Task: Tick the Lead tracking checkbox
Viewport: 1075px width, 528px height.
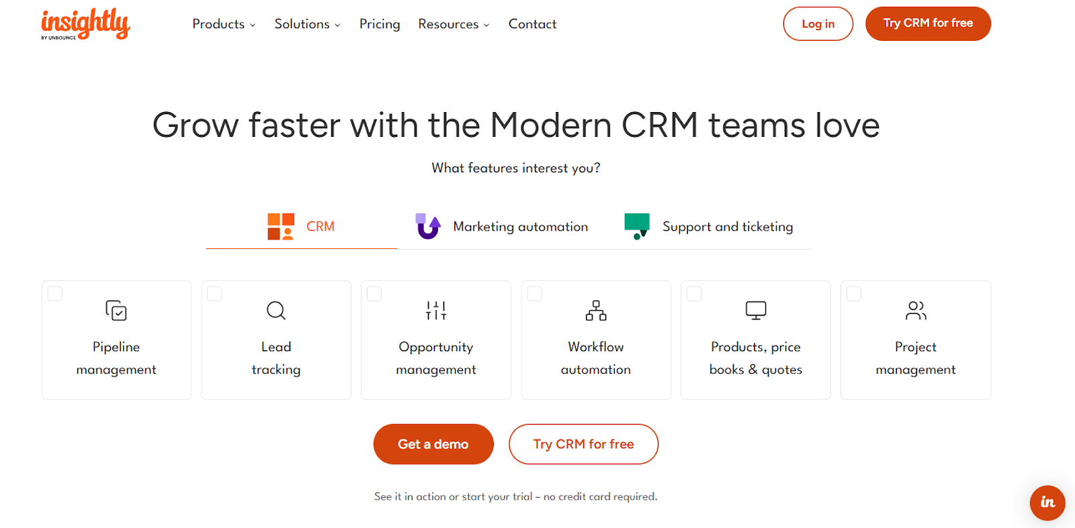Action: [x=215, y=294]
